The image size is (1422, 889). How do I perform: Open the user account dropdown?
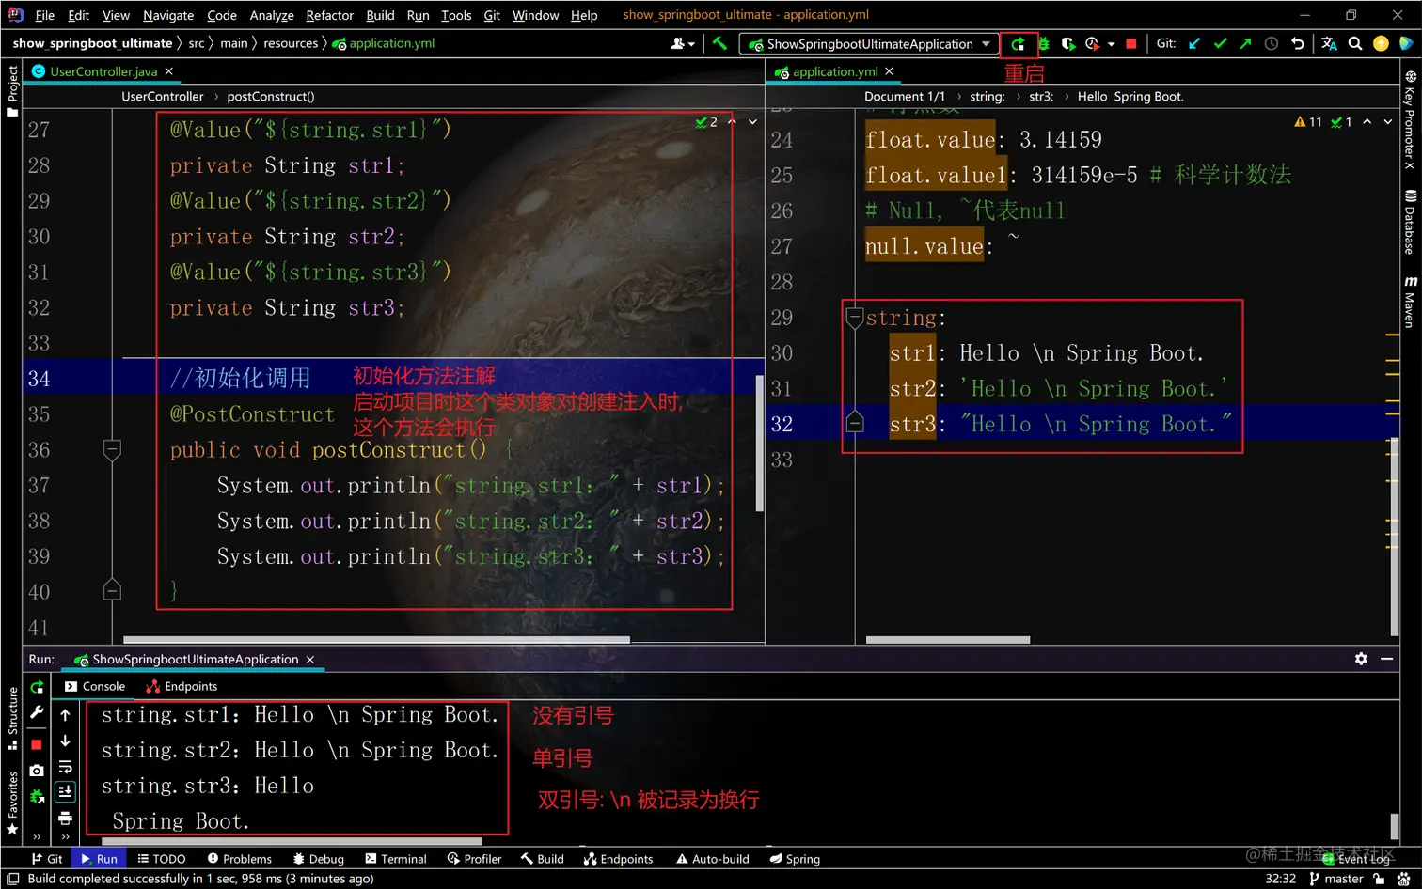pyautogui.click(x=683, y=43)
